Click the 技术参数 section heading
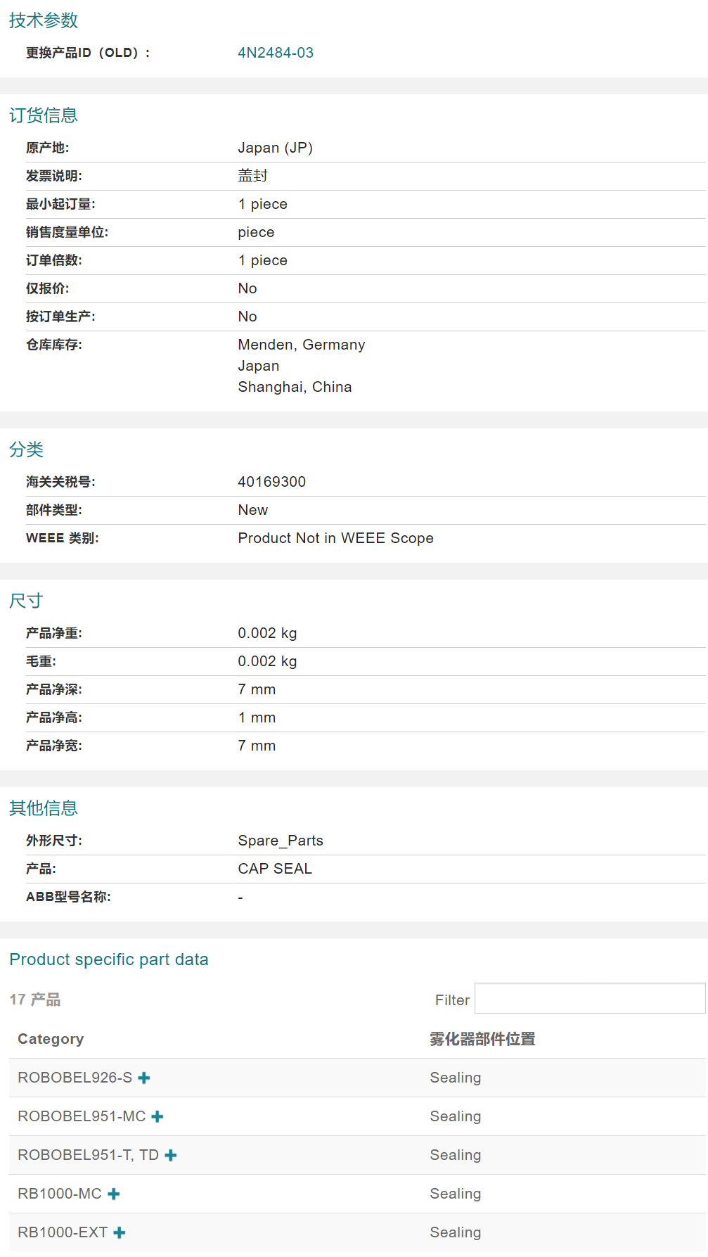The image size is (708, 1257). point(44,20)
